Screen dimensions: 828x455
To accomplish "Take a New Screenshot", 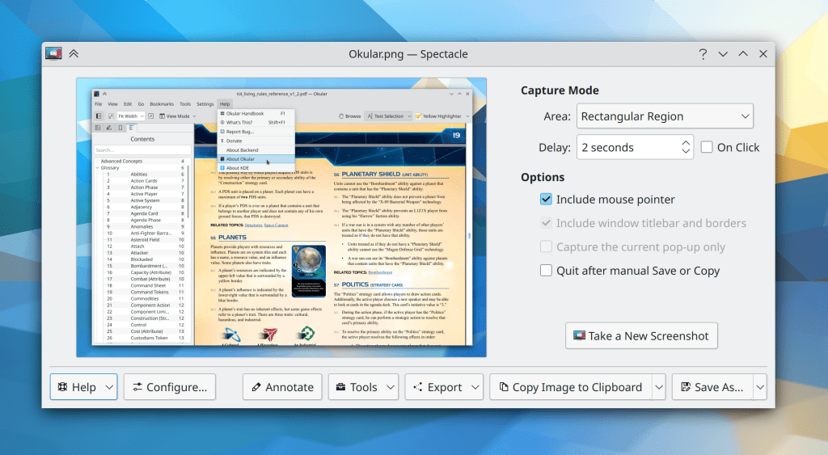I will 642,335.
